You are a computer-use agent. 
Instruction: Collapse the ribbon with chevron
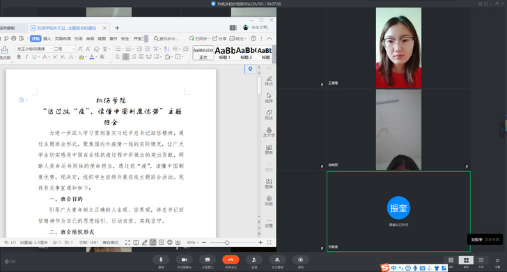tap(270, 38)
